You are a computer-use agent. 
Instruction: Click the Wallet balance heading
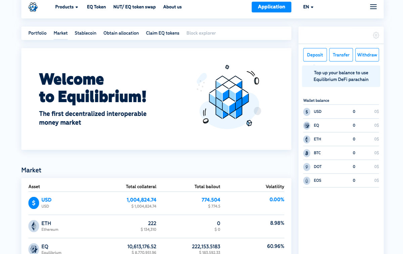click(316, 100)
